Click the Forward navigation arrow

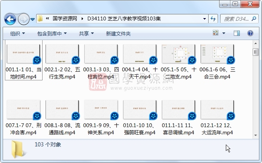23,19
